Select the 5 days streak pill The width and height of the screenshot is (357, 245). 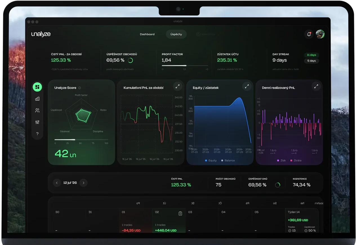[311, 61]
